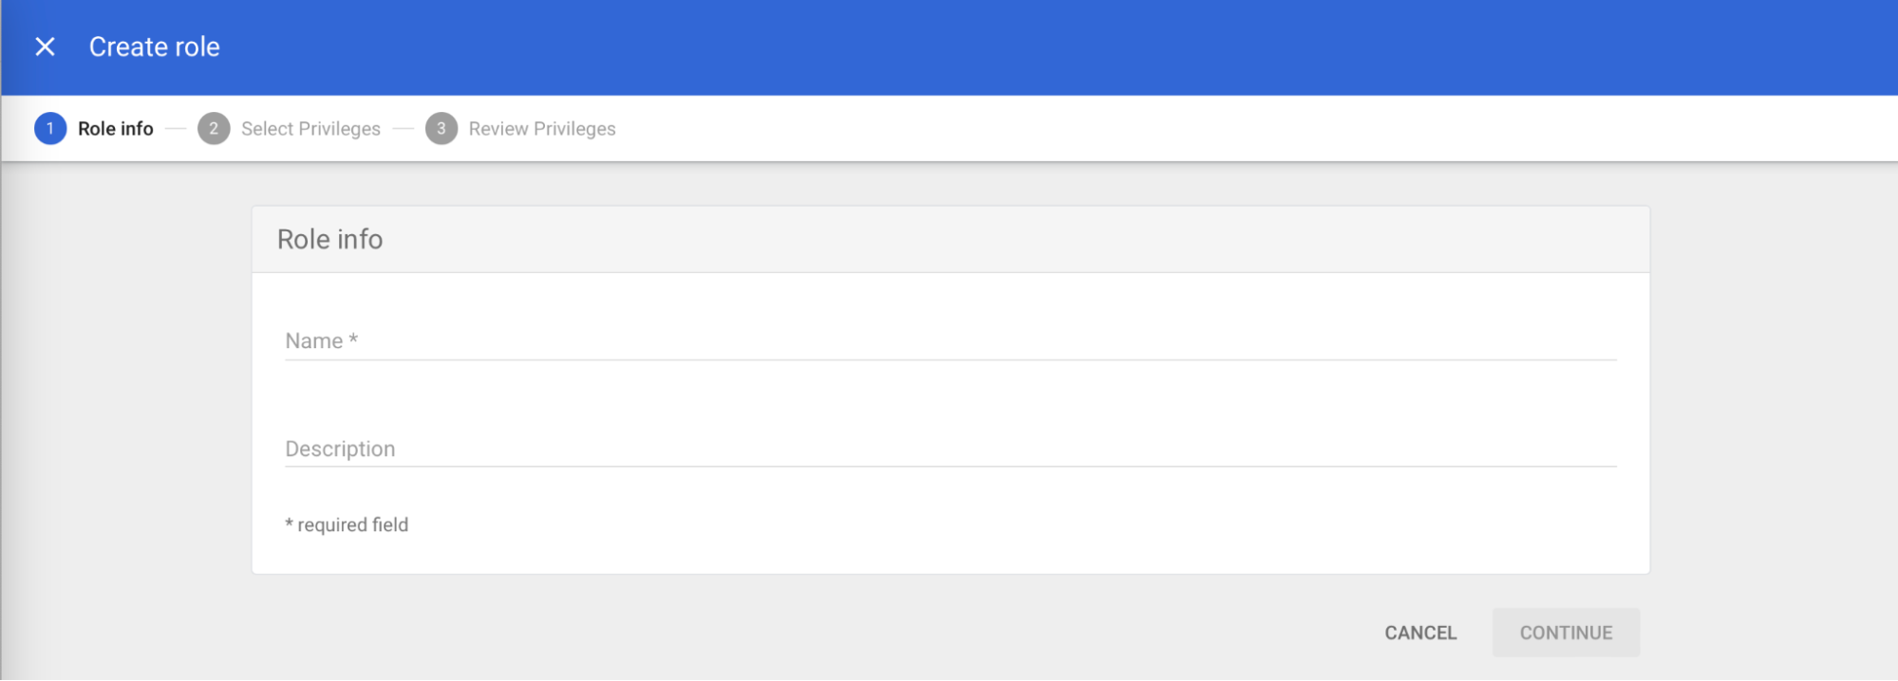This screenshot has height=681, width=1898.
Task: Click the step 3 numbered circle
Action: (442, 128)
